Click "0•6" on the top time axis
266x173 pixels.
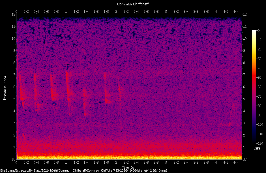click(46, 12)
